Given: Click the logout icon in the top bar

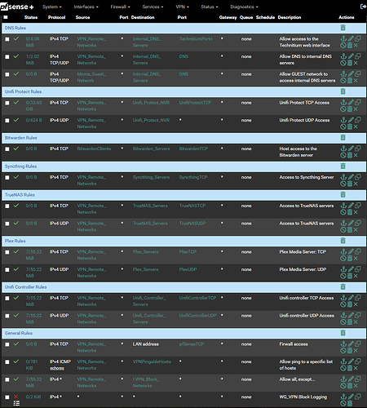Looking at the screenshot, I should coord(363,7).
